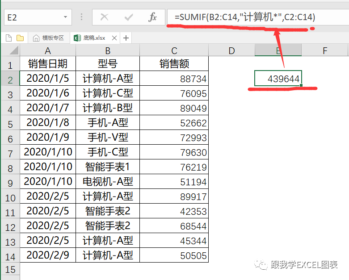Click the formula bar SUMIF text
The width and height of the screenshot is (349, 280).
[x=245, y=17]
